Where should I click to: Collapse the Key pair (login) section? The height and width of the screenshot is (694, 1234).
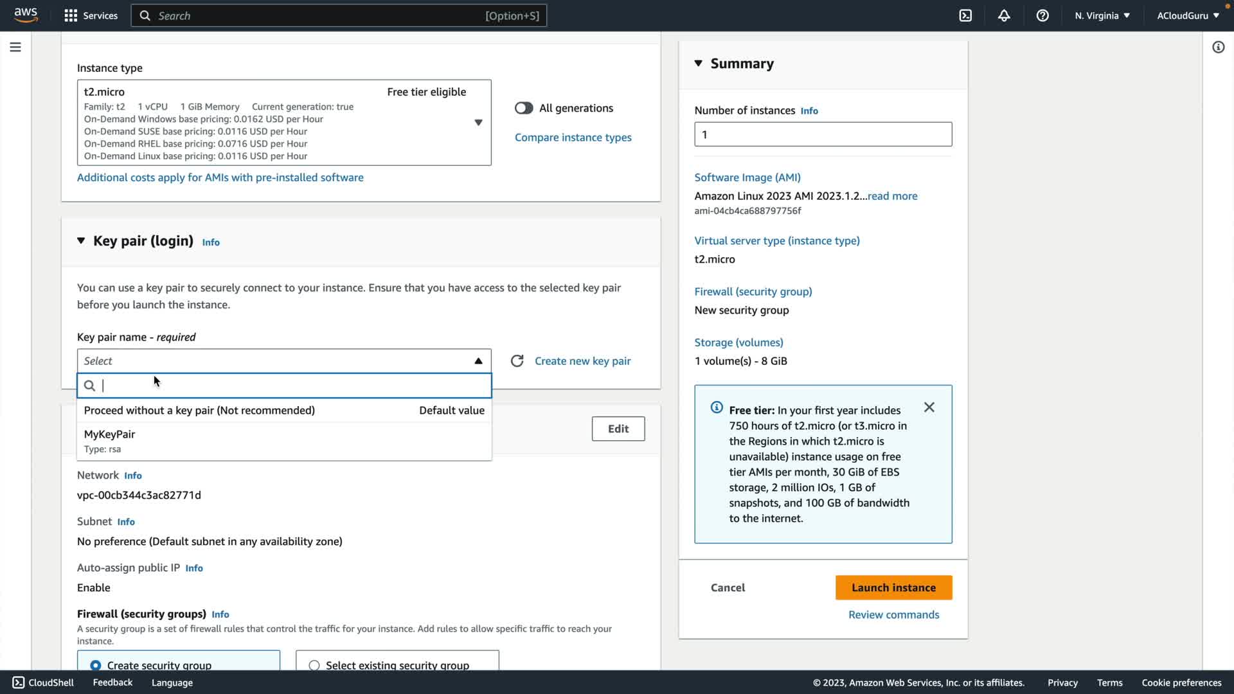(x=81, y=241)
